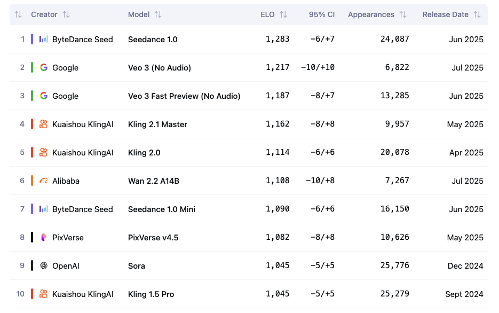Click the purple color bar beside ByteDance Seed row 1
The image size is (499, 313).
(32, 39)
